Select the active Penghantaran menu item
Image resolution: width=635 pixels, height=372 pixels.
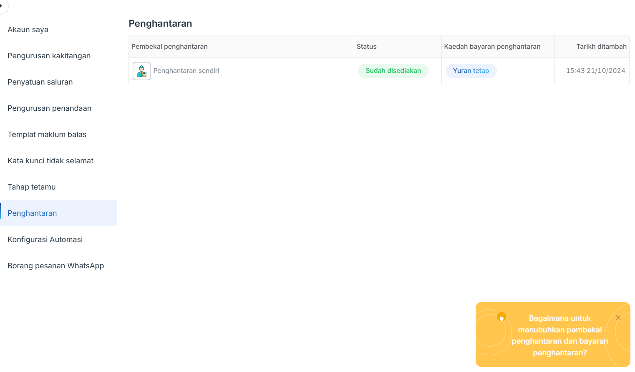[x=32, y=213]
